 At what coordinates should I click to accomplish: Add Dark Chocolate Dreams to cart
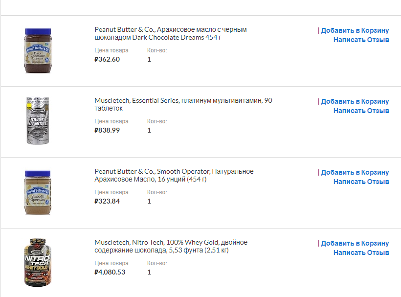point(355,30)
